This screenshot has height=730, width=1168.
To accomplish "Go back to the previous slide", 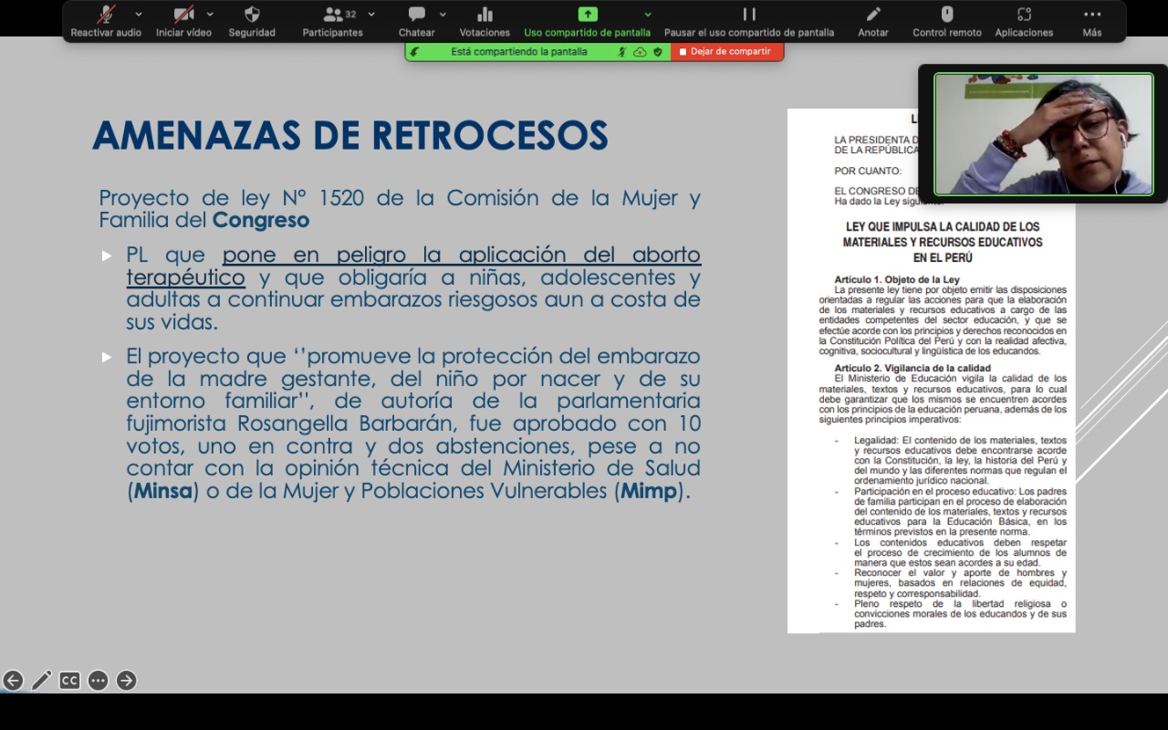I will click(13, 680).
